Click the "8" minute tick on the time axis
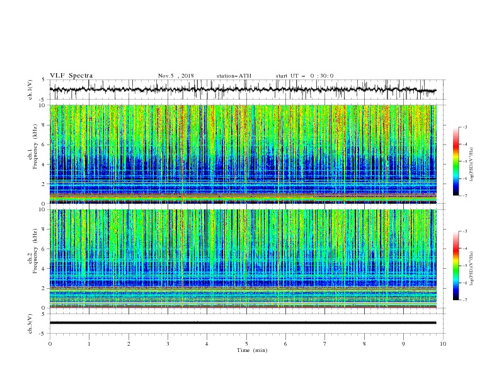The image size is (499, 386). 364,344
